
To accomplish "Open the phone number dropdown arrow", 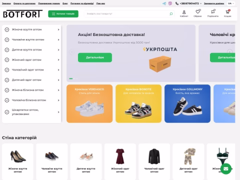I will coord(200,3).
